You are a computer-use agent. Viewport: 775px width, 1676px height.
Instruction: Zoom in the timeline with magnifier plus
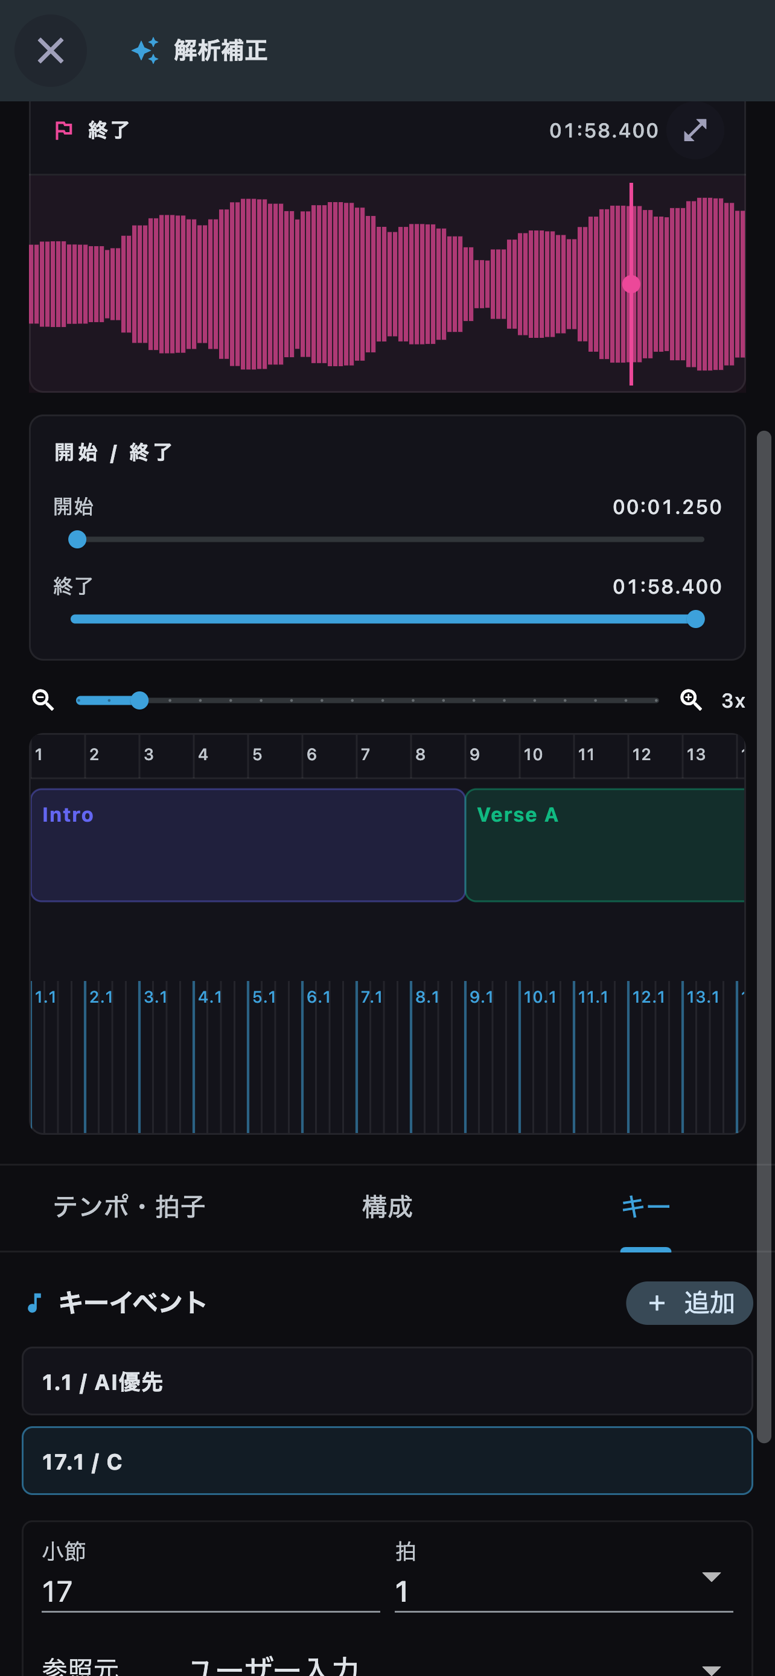pos(690,700)
